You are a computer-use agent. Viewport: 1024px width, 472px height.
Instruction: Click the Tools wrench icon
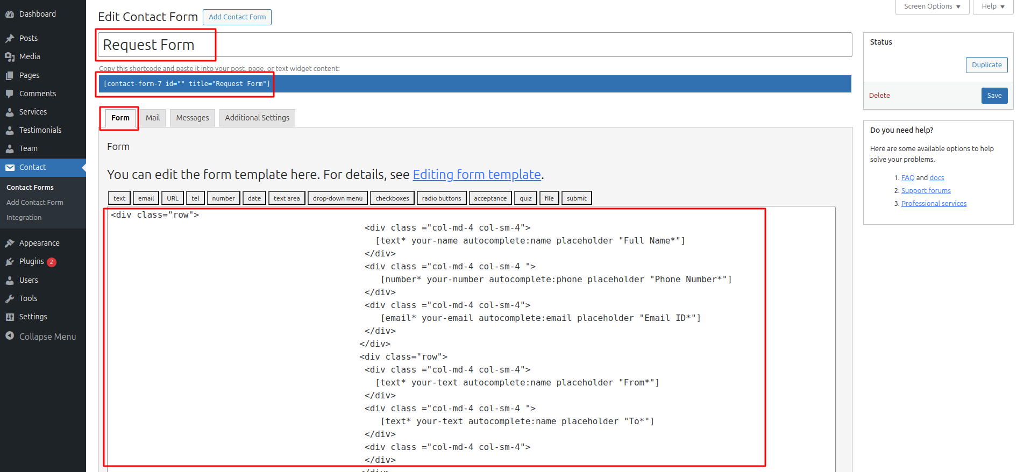click(x=10, y=298)
